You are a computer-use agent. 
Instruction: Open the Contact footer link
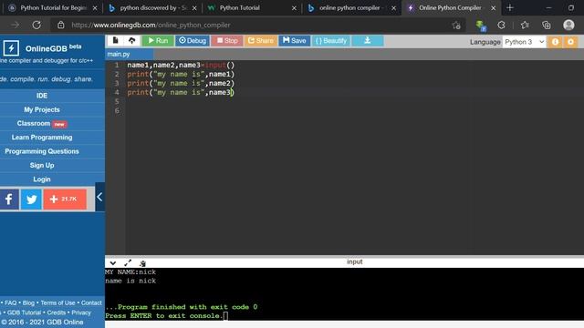click(91, 303)
